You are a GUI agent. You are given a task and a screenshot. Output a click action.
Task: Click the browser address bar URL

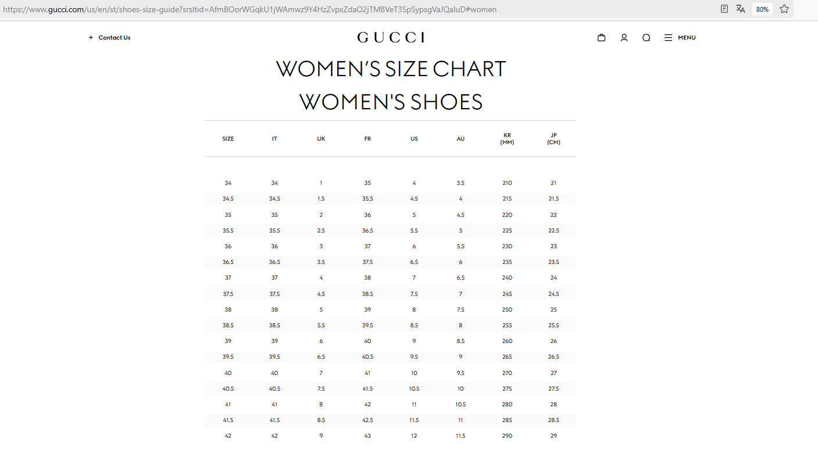(250, 9)
